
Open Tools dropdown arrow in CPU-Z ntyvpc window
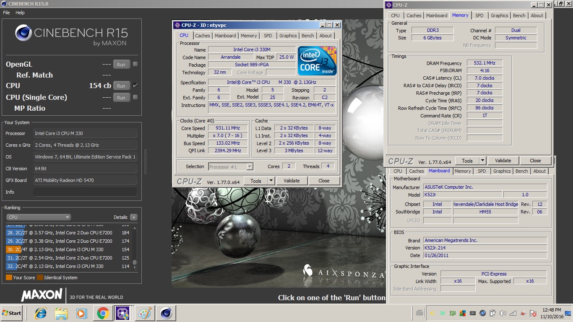(271, 181)
